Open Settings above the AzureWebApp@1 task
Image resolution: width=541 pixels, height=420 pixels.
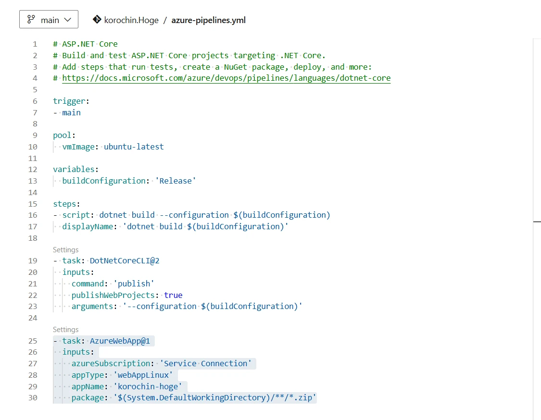pyautogui.click(x=65, y=330)
